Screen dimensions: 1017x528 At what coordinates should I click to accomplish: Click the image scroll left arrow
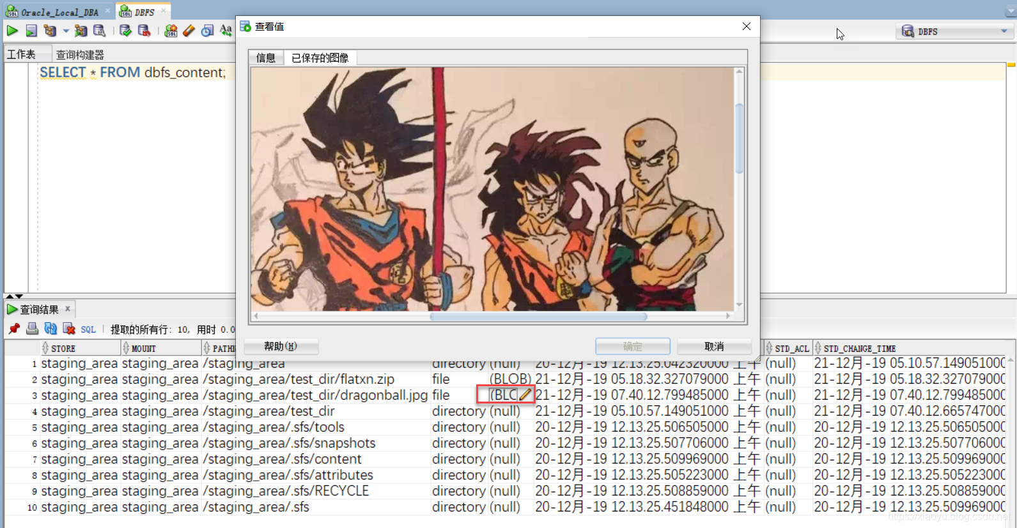pyautogui.click(x=256, y=316)
